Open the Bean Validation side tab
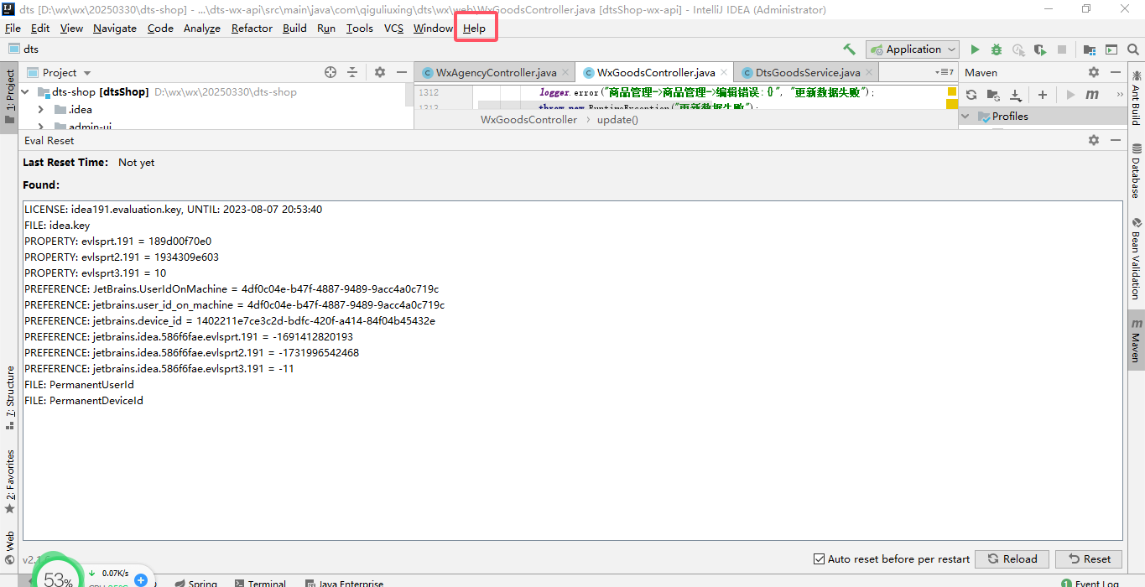The height and width of the screenshot is (587, 1145). tap(1136, 259)
